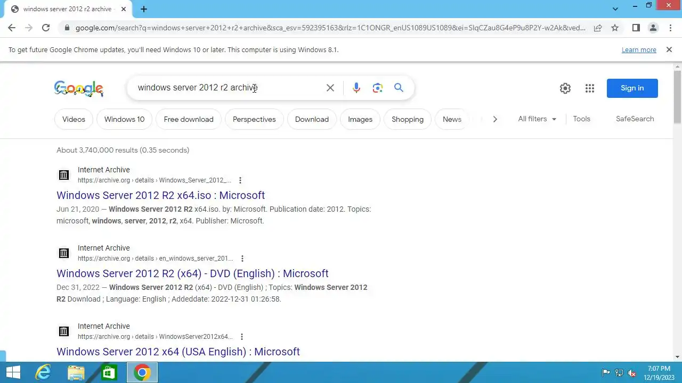Click Internet Archive favicon of second result
The image size is (682, 383).
(x=64, y=253)
